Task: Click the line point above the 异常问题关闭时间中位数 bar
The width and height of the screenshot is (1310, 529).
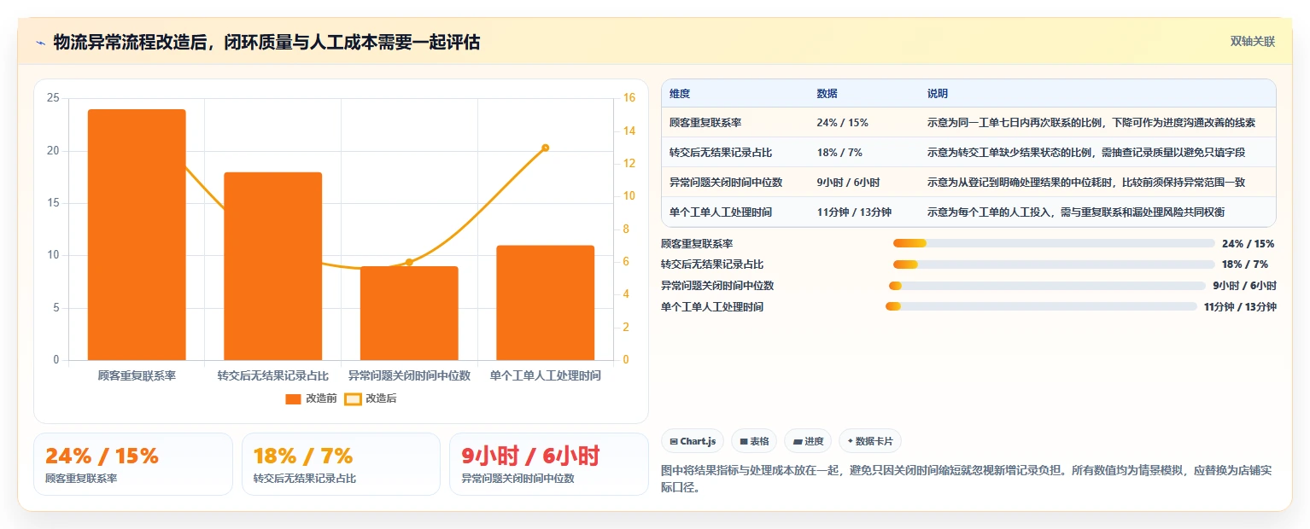Action: [x=409, y=262]
